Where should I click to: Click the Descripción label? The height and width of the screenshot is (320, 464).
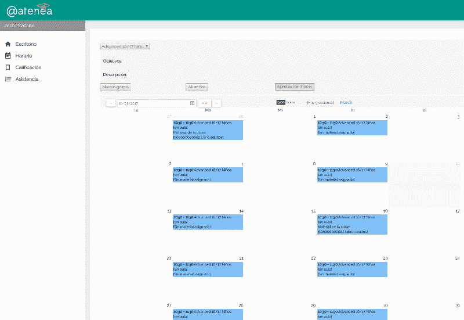pos(115,75)
